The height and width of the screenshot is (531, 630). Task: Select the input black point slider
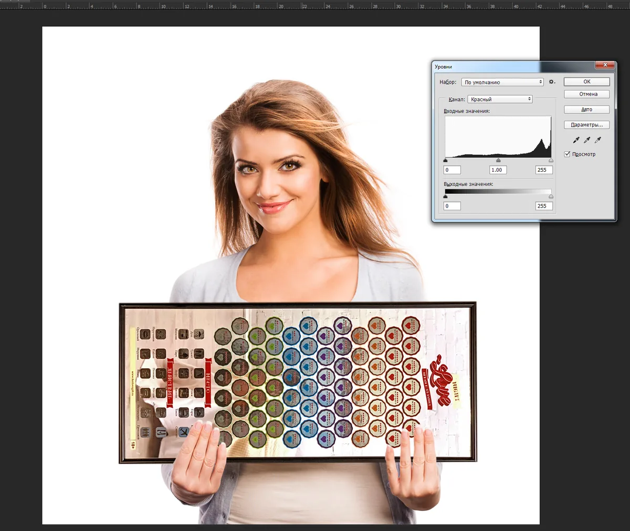click(x=446, y=160)
